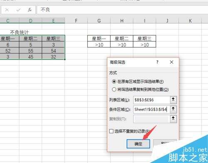Select column G header
The image size is (208, 163).
click(99, 21)
